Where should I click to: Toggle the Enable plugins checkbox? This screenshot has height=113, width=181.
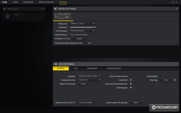[131, 88]
